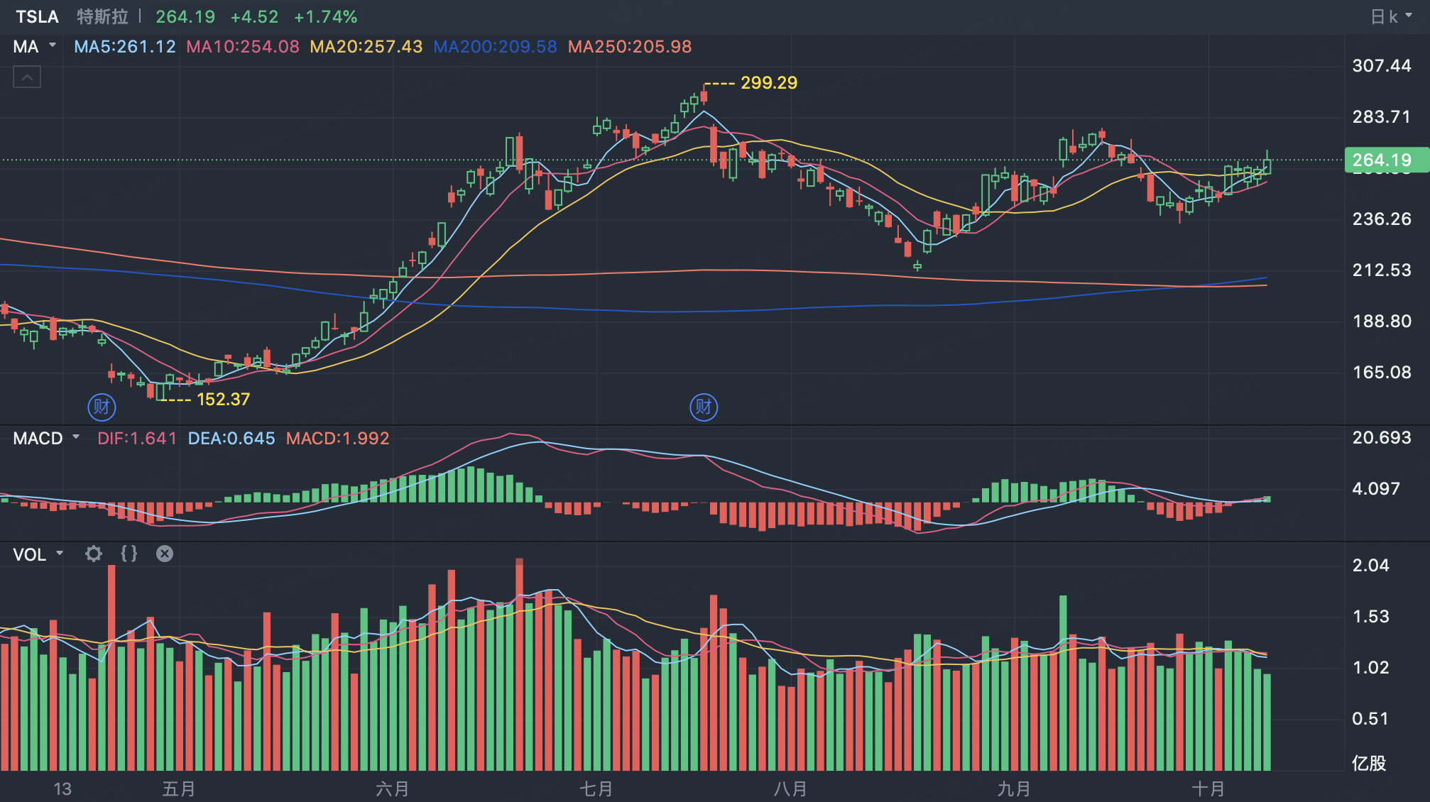Screen dimensions: 1430x802
Task: Click the 九月 date axis label
Action: click(x=1014, y=789)
